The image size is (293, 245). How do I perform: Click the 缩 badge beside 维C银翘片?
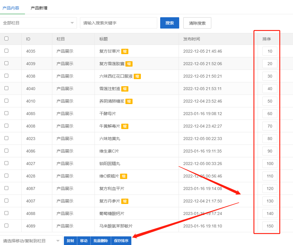pyautogui.click(x=124, y=176)
